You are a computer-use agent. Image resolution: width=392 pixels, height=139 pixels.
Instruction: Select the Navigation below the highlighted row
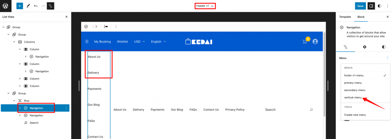point(36,115)
